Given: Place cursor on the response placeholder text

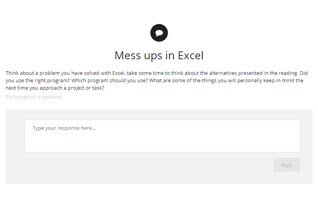Looking at the screenshot, I should point(64,128).
